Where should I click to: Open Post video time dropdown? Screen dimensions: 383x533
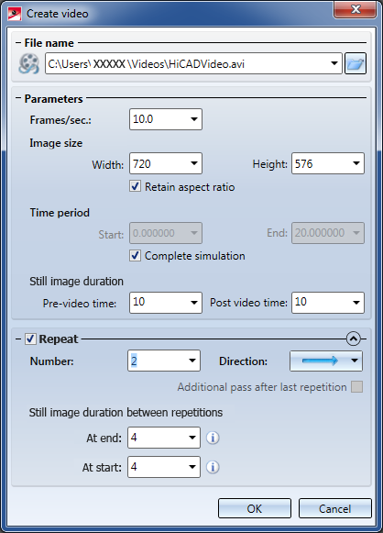[x=356, y=302]
